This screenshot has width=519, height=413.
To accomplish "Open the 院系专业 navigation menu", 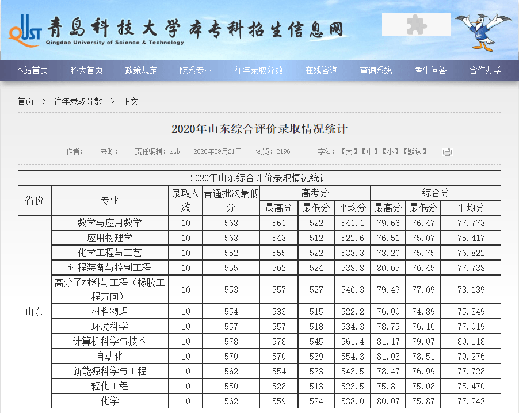I will tap(196, 70).
